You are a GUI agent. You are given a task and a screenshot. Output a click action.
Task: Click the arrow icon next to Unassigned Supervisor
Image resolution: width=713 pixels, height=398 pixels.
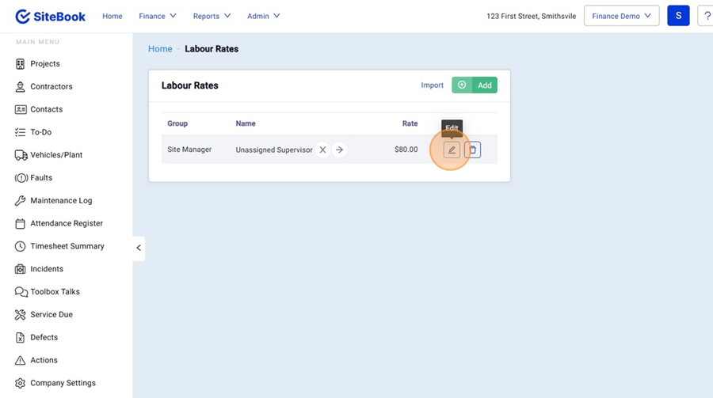pyautogui.click(x=339, y=150)
